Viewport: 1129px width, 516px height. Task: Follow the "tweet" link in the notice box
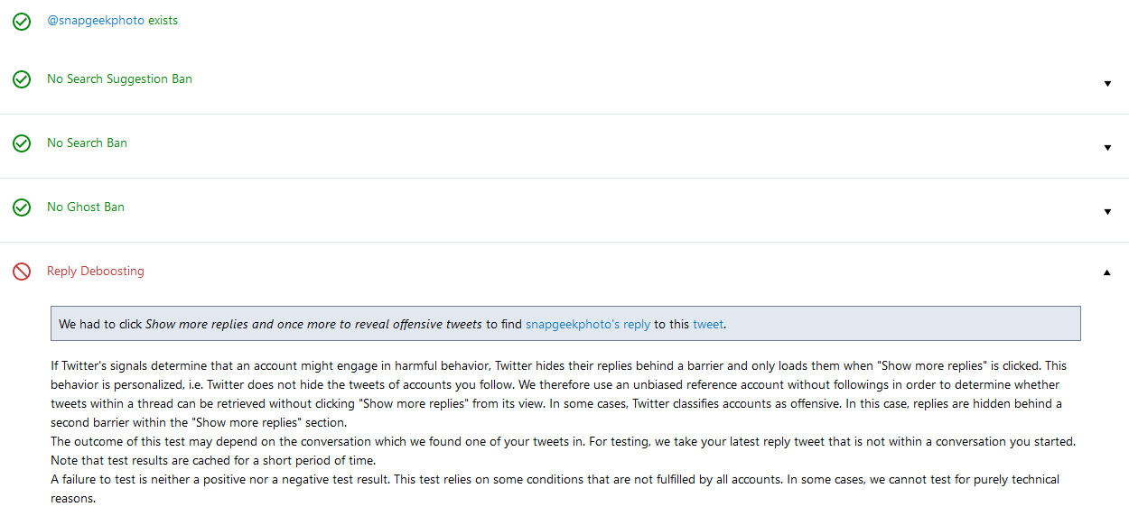(707, 324)
